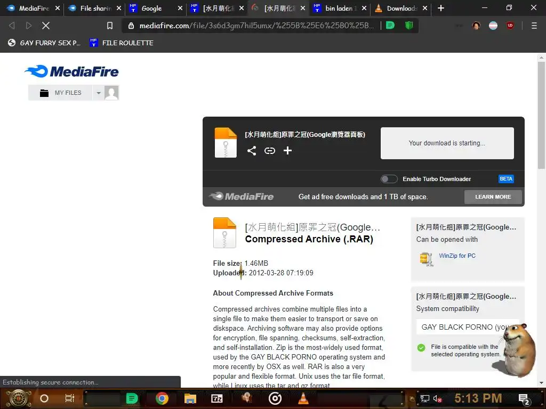Click the taskbar clock showing 5:13 PM
The width and height of the screenshot is (546, 409).
pyautogui.click(x=478, y=398)
